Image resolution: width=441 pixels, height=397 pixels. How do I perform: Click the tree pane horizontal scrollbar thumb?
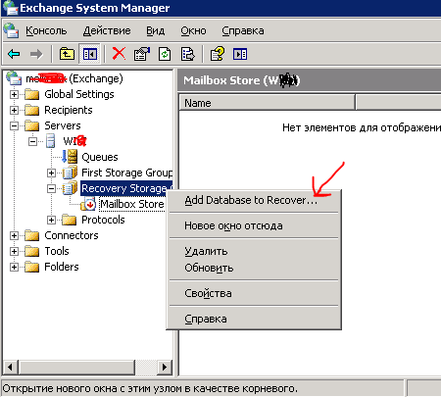point(76,367)
